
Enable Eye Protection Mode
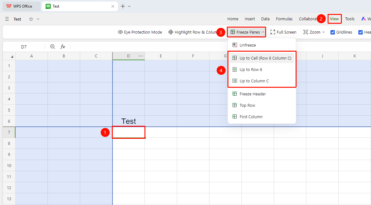140,32
